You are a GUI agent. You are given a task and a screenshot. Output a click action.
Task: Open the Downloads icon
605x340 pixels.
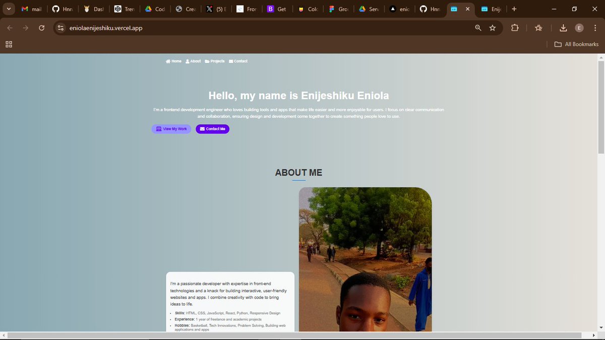(563, 28)
